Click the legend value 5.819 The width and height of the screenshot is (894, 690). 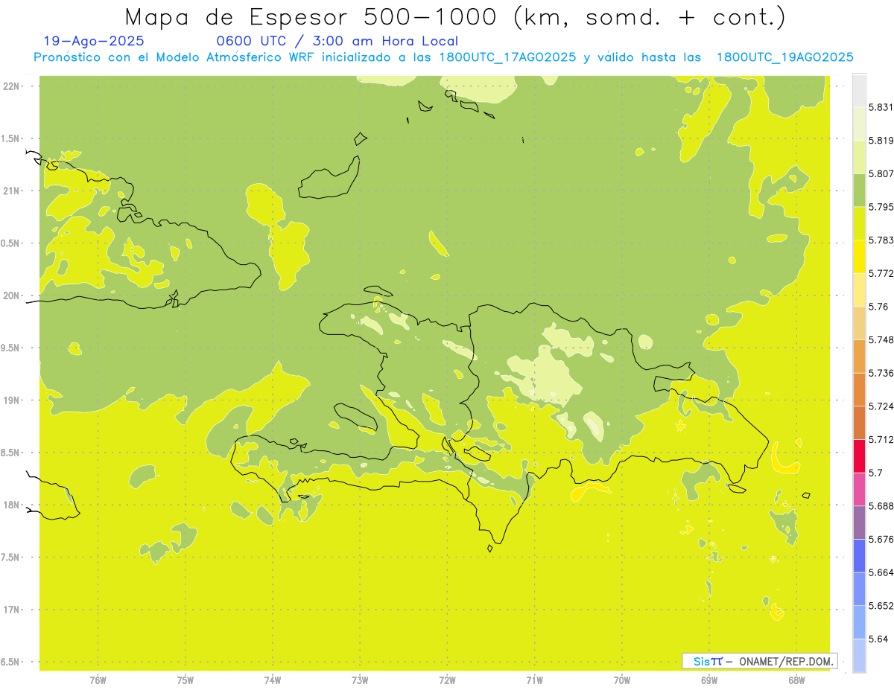coord(881,140)
